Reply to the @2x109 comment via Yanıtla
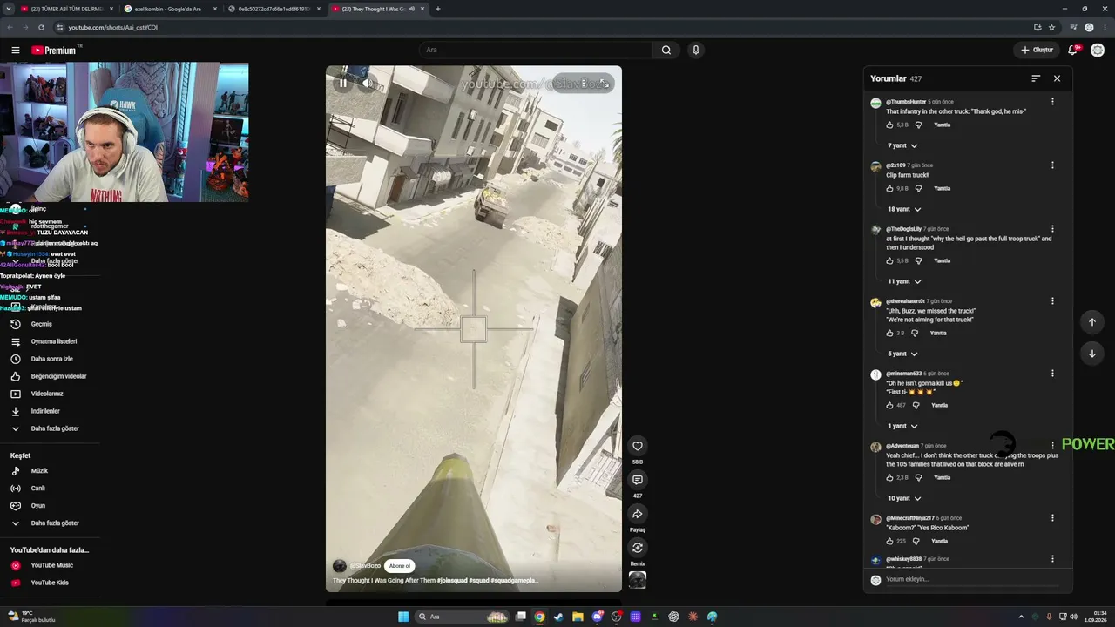The width and height of the screenshot is (1115, 627). pyautogui.click(x=942, y=189)
